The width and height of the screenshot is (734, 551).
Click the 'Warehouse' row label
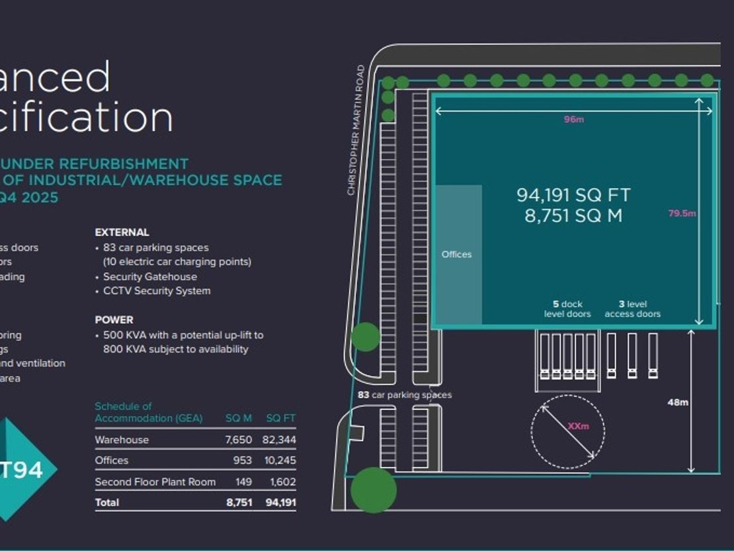point(122,440)
